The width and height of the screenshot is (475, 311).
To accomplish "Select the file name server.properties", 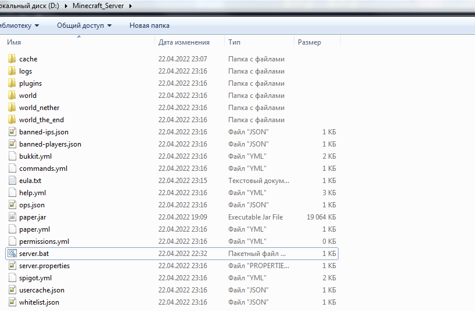I will 45,266.
